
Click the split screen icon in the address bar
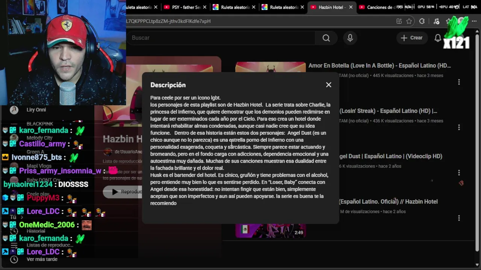(399, 21)
